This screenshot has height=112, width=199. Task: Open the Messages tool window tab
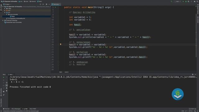click(16, 109)
